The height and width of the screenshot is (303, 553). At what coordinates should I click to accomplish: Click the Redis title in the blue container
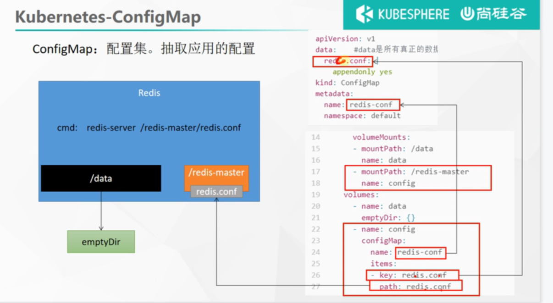pos(149,93)
